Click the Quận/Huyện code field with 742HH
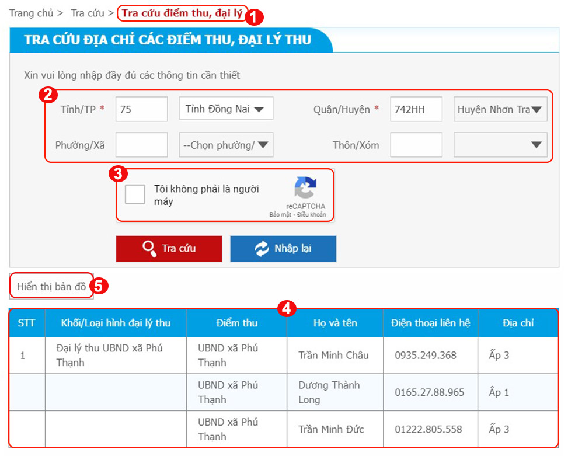 click(x=416, y=110)
